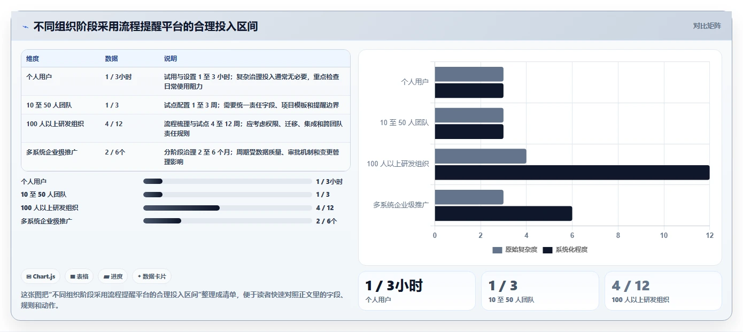
Task: Click the 对比矩阵 label in the header
Action: [x=707, y=26]
